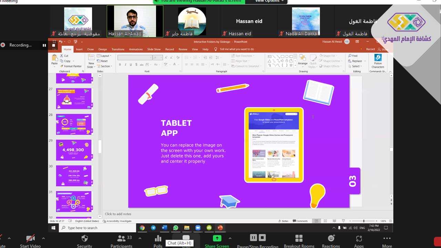
Task: Click the PowerPoint zoom slider in status bar
Action: [363, 221]
